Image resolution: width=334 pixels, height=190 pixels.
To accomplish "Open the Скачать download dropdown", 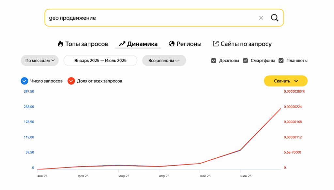I will click(285, 81).
